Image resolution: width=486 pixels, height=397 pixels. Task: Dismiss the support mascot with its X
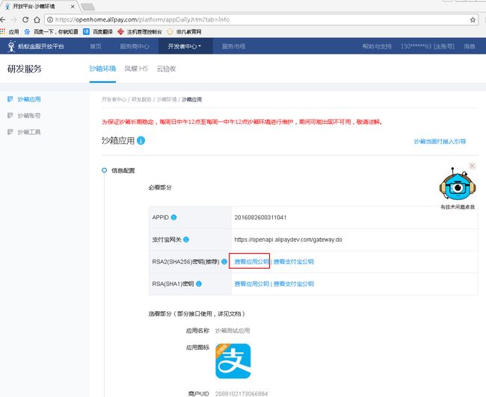pos(472,166)
